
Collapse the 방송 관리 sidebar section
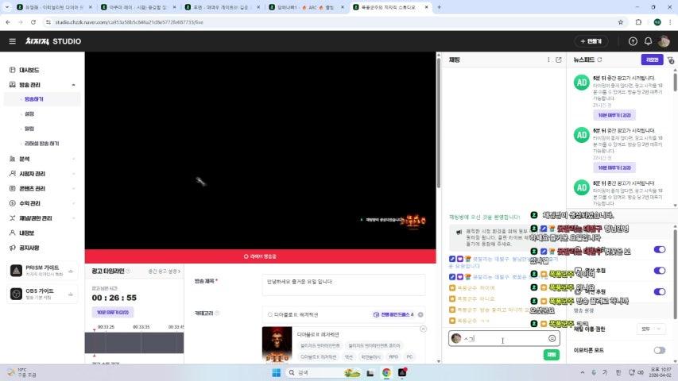point(73,85)
